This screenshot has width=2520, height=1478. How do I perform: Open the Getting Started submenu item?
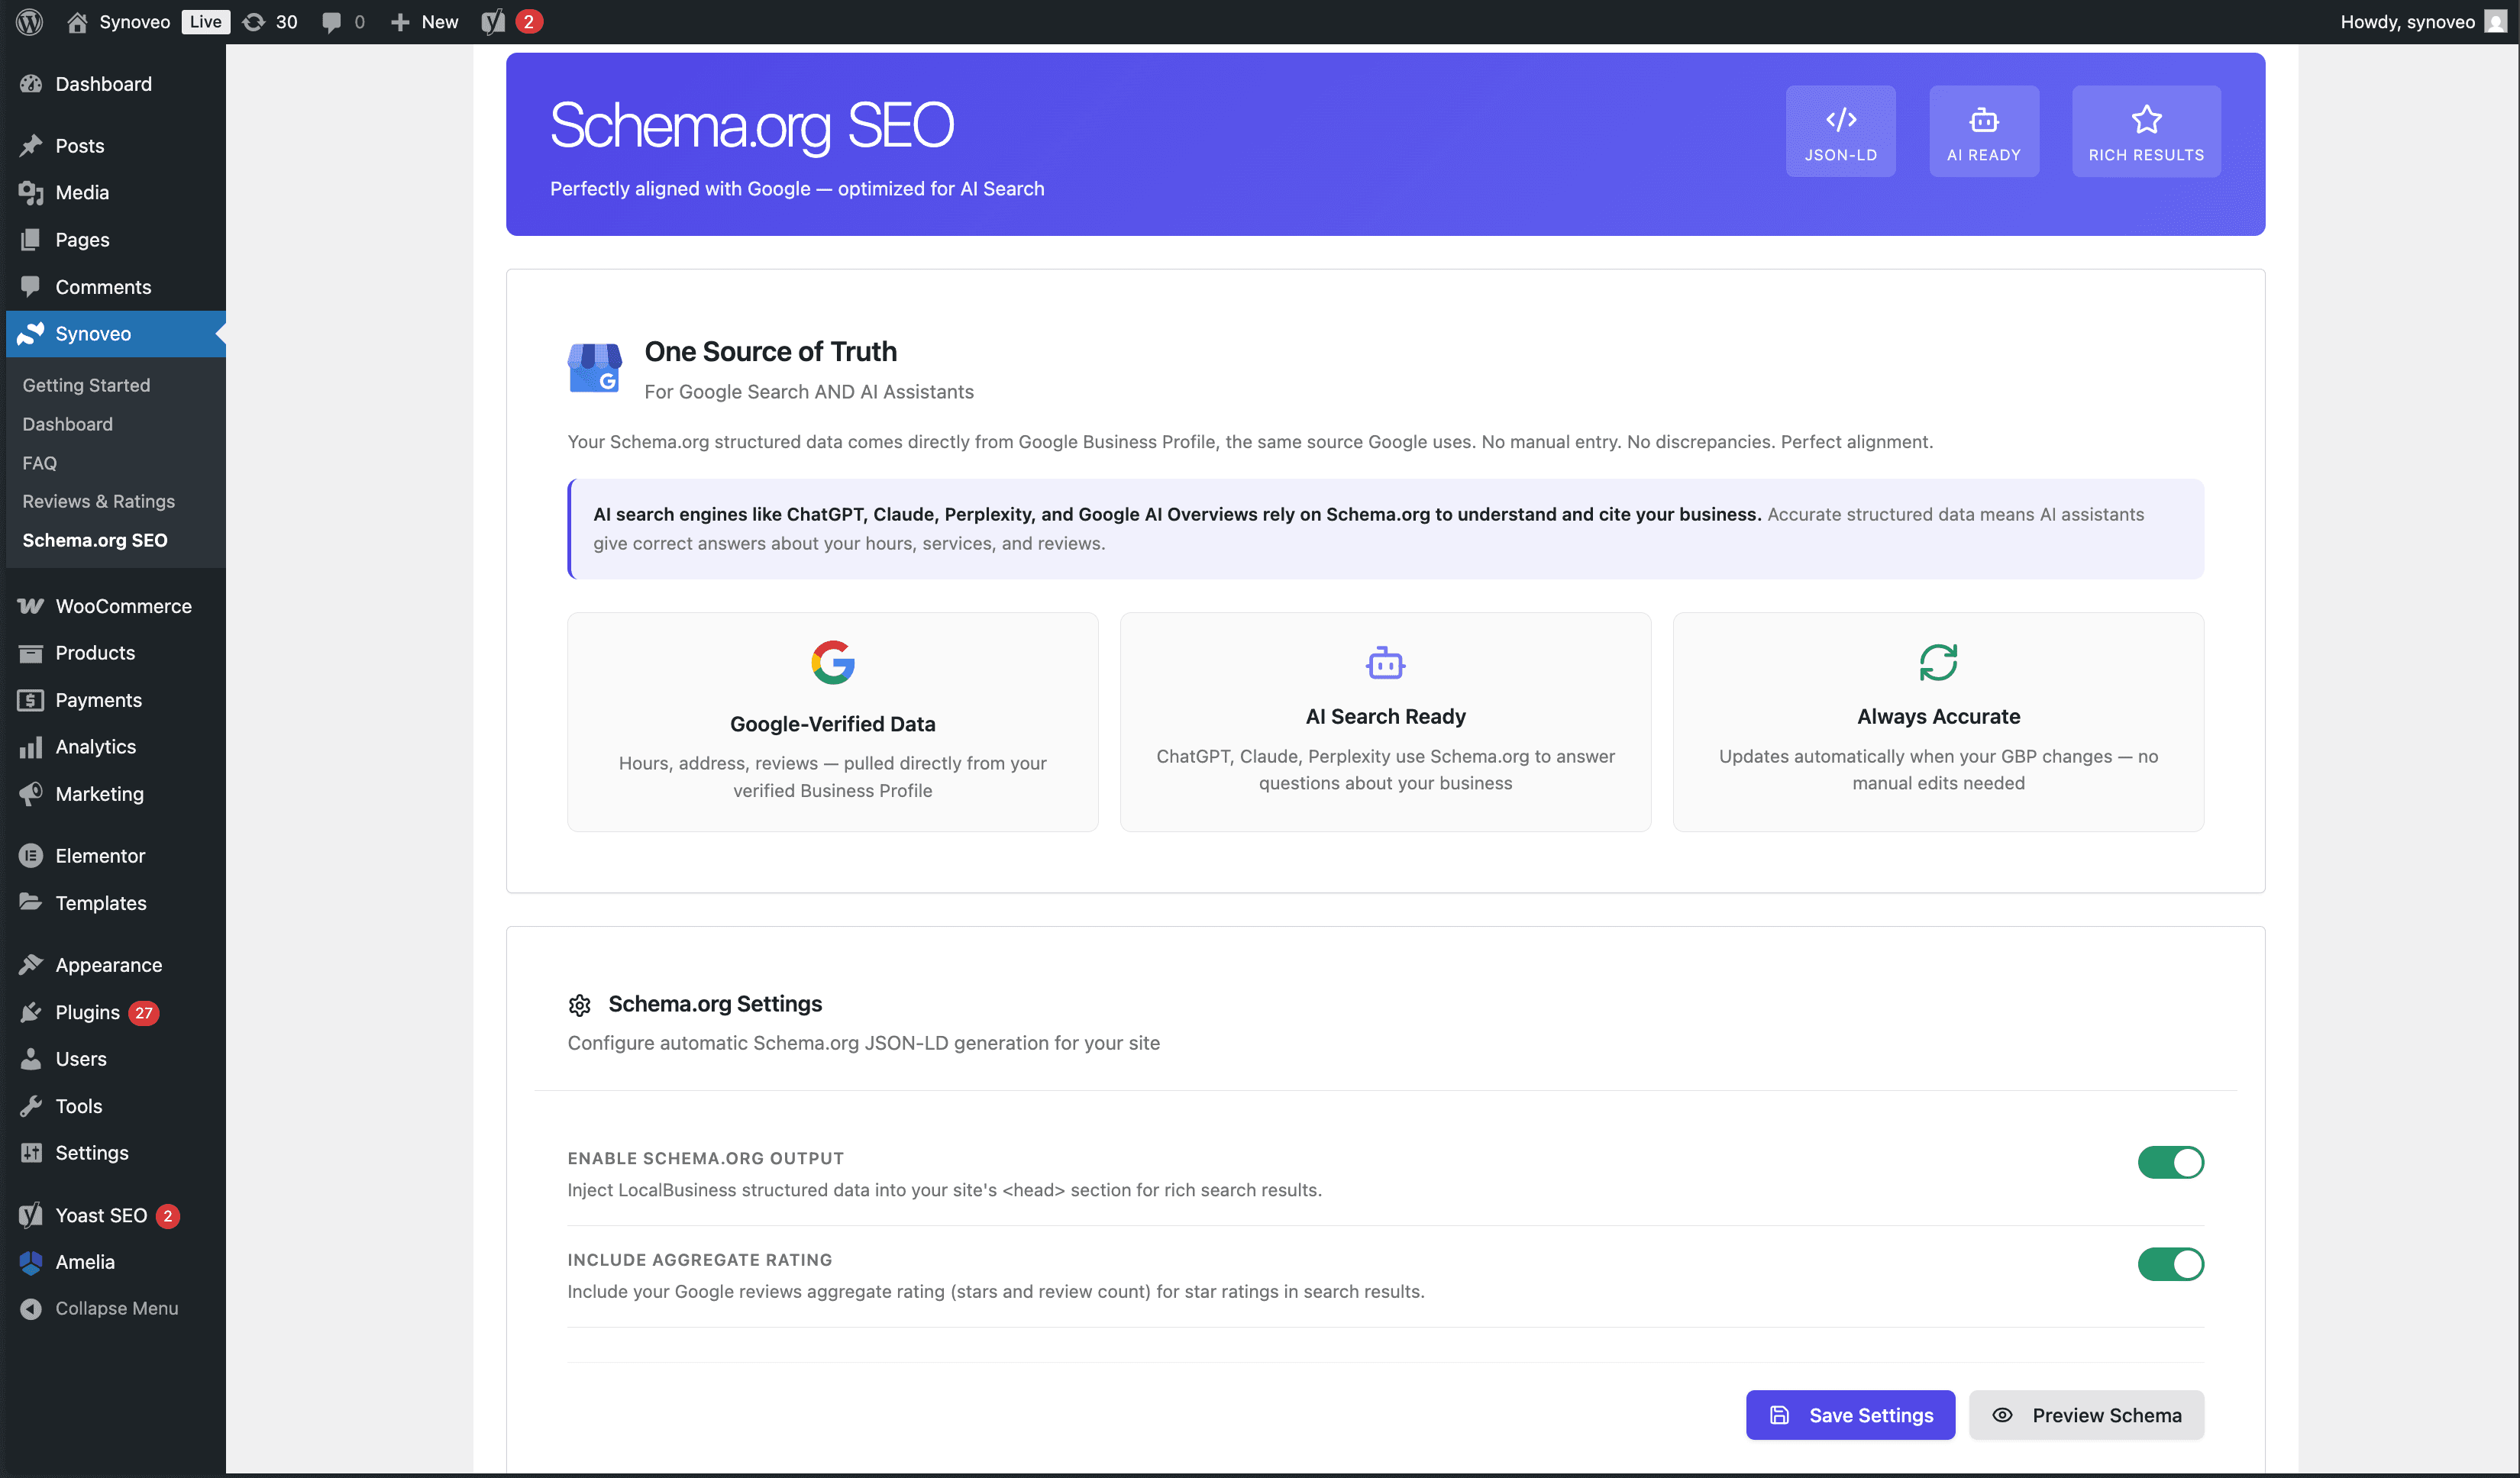click(86, 385)
